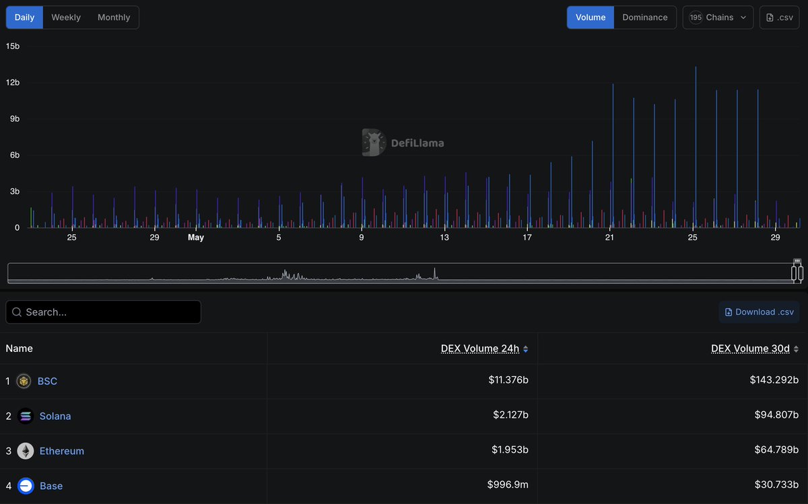The width and height of the screenshot is (808, 504).
Task: Select the Dominance chart mode
Action: coord(645,17)
